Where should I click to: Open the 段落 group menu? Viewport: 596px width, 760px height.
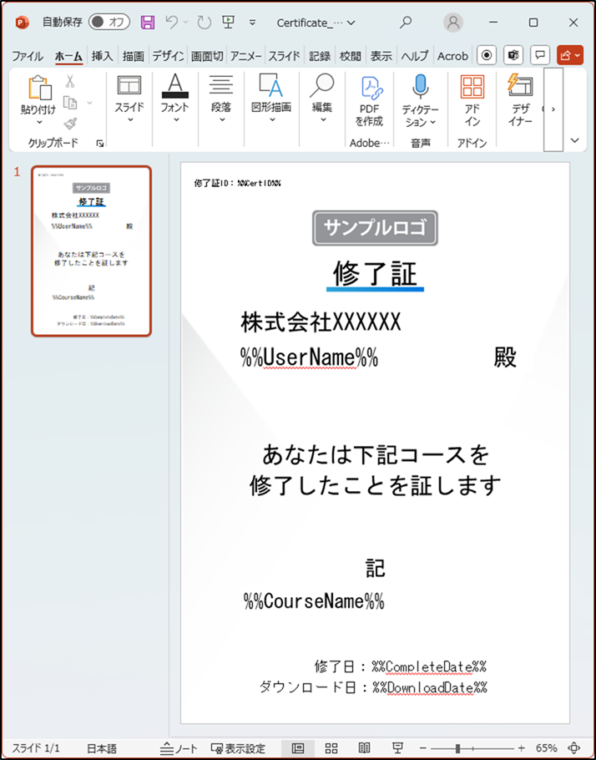(221, 99)
